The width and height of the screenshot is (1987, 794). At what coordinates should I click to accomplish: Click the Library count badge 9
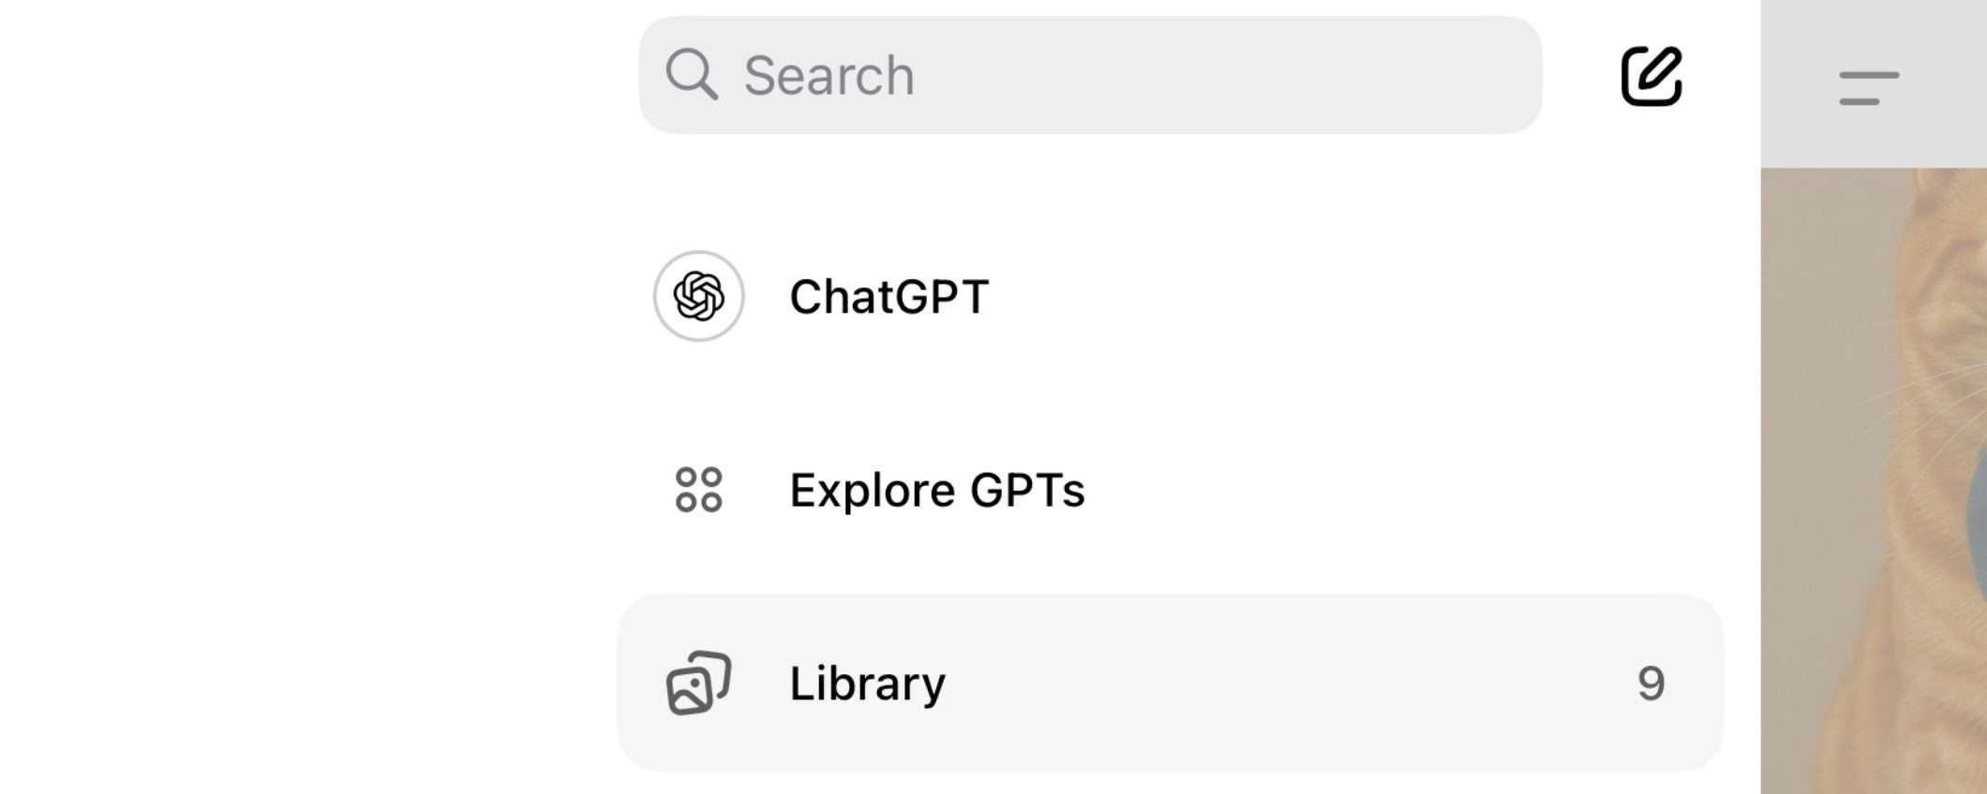(x=1651, y=683)
